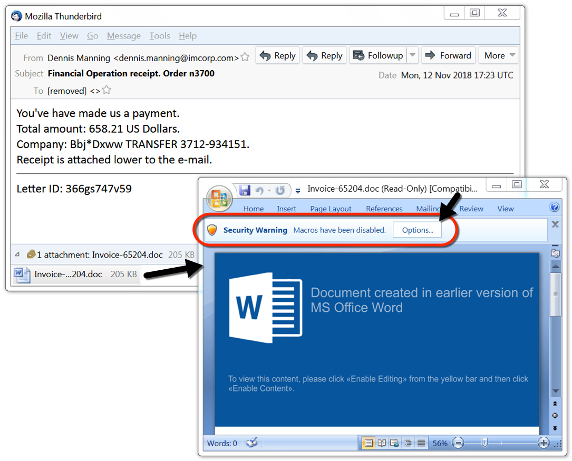Switch to Full Screen Reading view
Viewport: 572px width, 461px height.
click(x=382, y=443)
